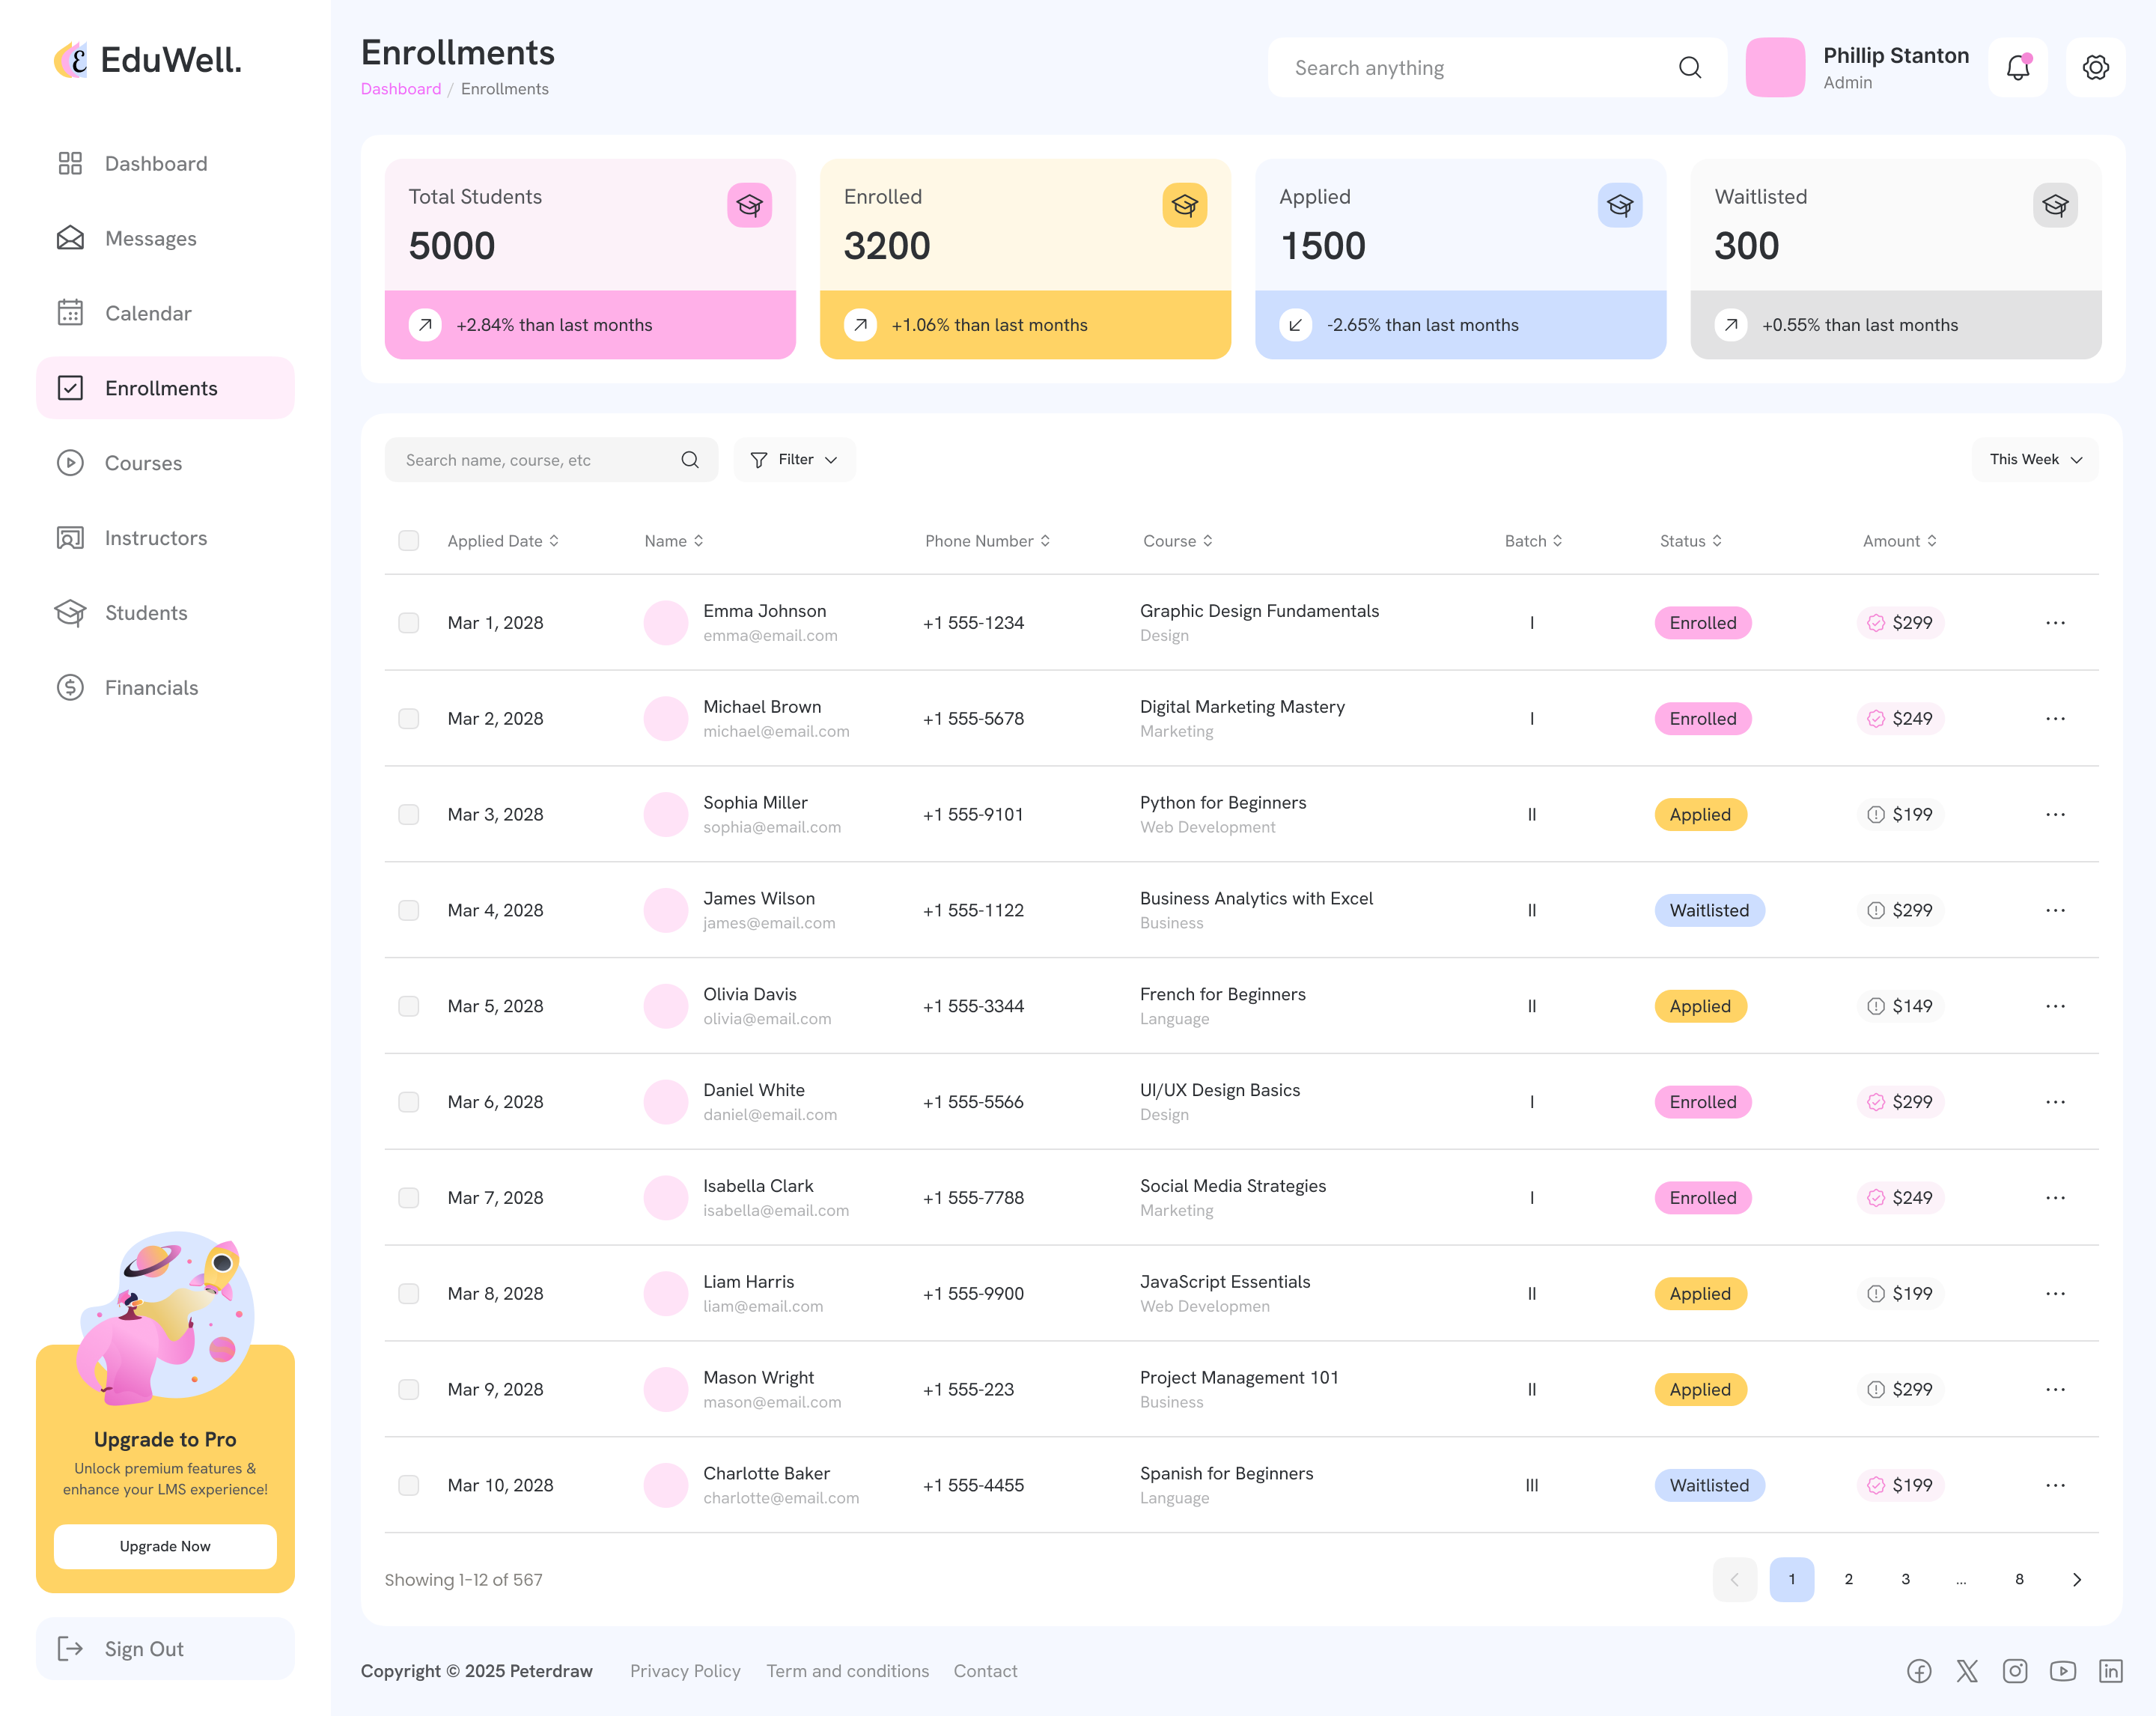
Task: Check the Michael Brown row checkbox
Action: [408, 719]
